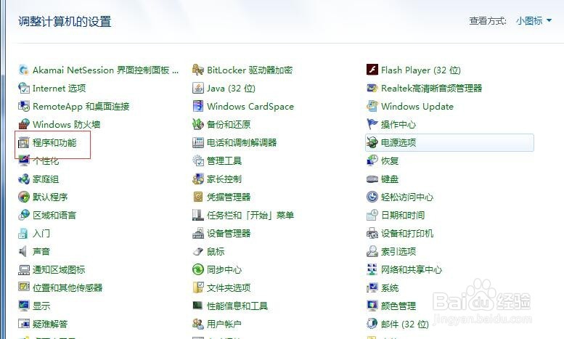This screenshot has height=339, width=564.
Task: Click the Windows CardSpace icon
Action: pyautogui.click(x=198, y=106)
